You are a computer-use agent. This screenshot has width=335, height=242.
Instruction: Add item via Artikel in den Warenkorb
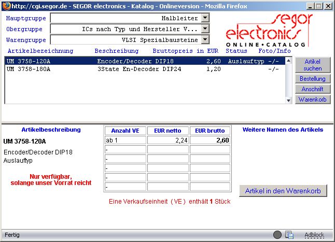coord(283,191)
